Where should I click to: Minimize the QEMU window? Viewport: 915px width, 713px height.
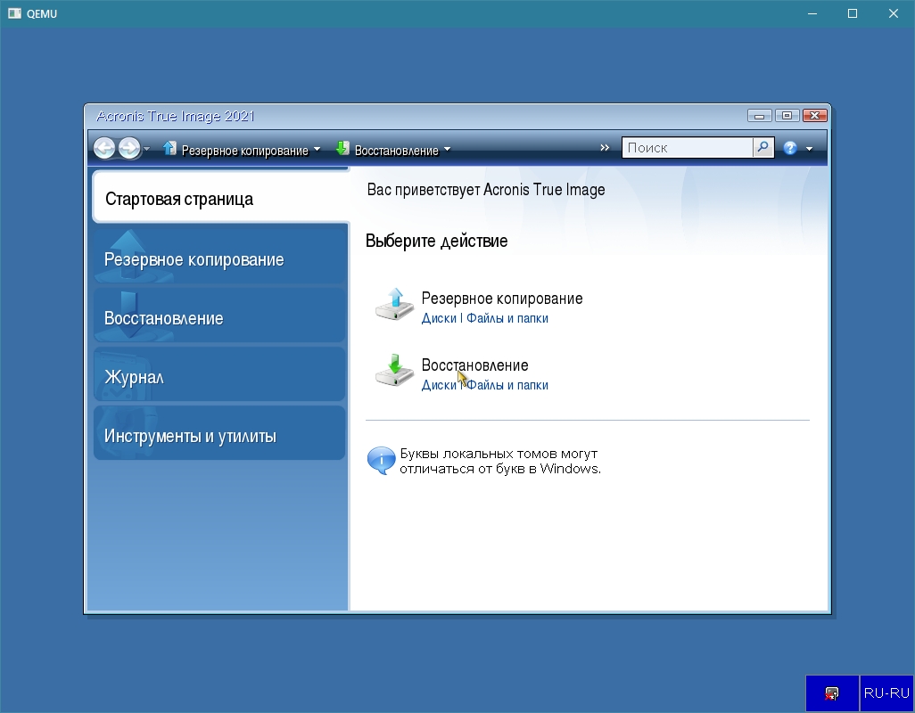812,13
